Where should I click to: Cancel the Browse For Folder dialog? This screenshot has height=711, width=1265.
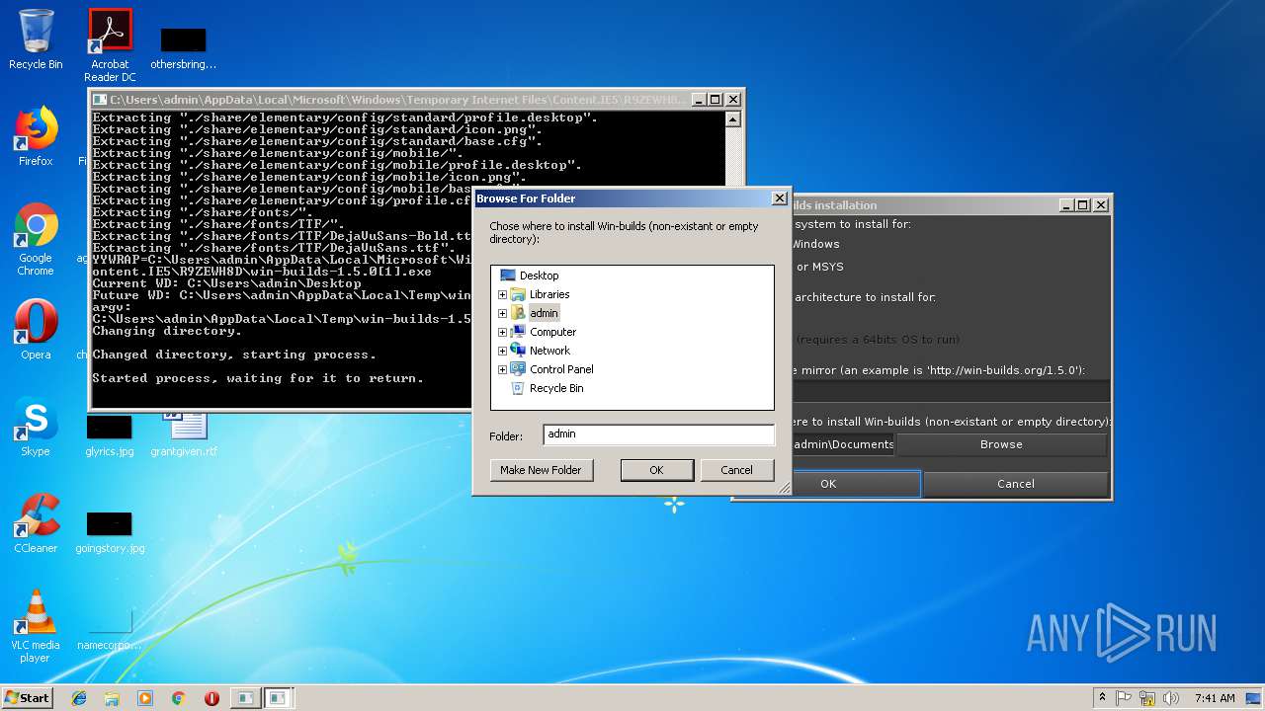tap(736, 470)
